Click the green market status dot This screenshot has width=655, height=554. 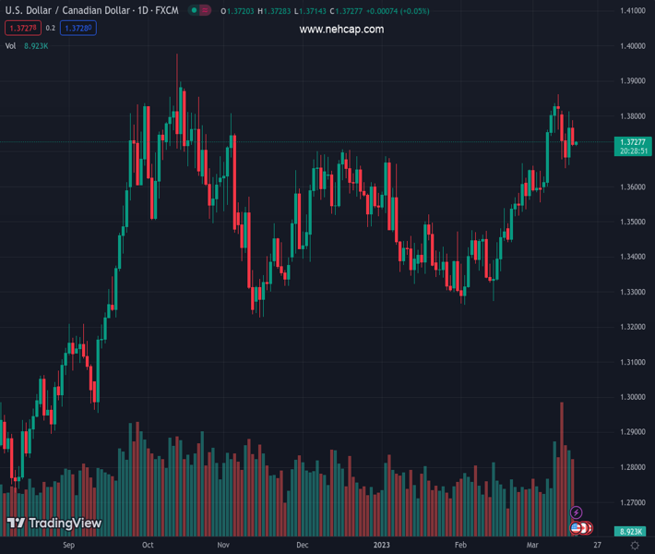(x=194, y=10)
